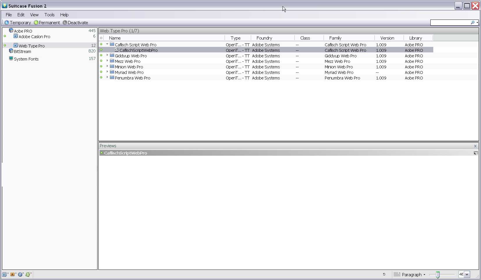481x280 pixels.
Task: Expand the Giddyup Web Pro family
Action: coord(107,55)
